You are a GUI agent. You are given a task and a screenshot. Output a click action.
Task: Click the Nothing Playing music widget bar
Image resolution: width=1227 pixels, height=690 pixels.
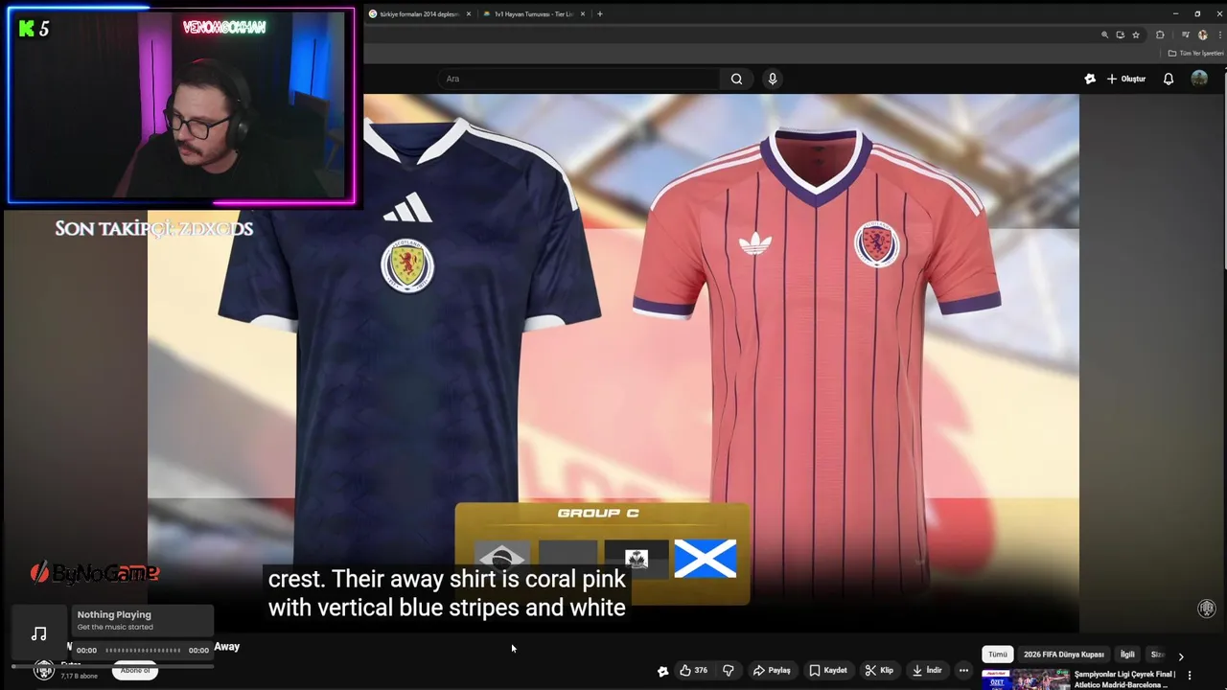point(141,620)
